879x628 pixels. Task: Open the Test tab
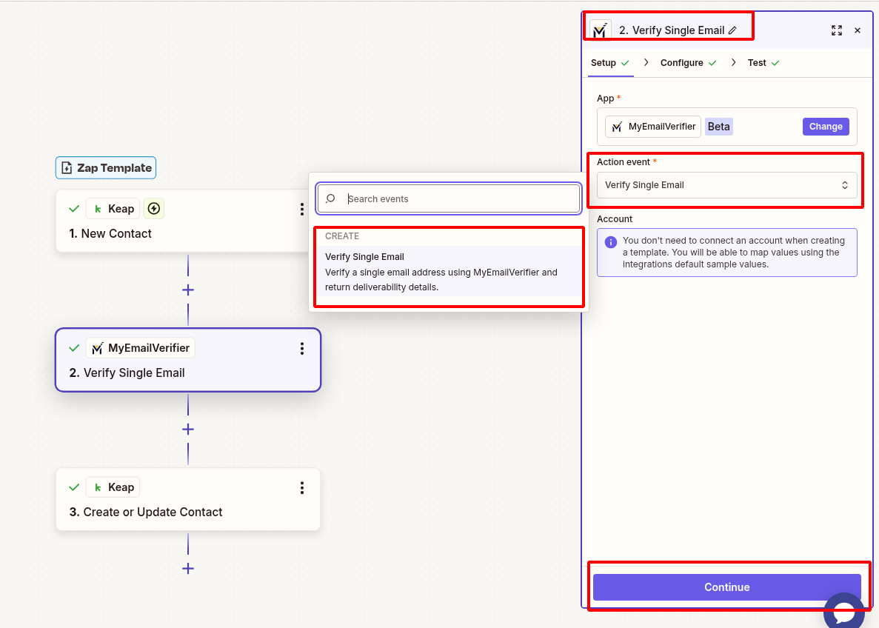click(x=758, y=63)
